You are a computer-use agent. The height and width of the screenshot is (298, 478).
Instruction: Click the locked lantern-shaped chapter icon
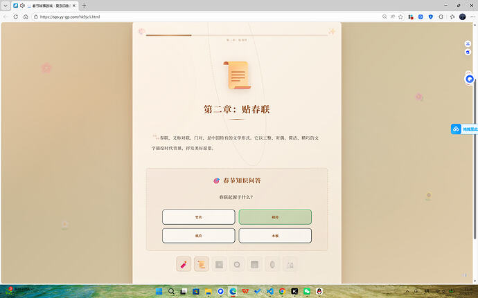click(x=273, y=263)
